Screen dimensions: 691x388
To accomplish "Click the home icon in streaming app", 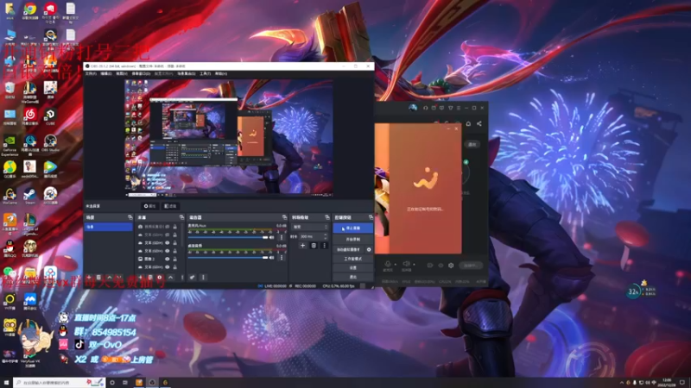I will 468,123.
